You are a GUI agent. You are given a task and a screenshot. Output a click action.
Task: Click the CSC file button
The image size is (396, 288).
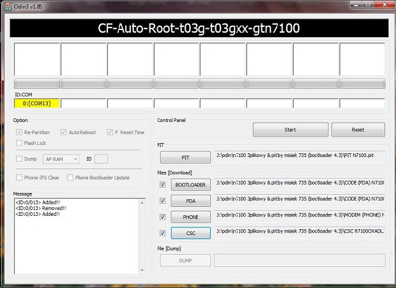191,233
